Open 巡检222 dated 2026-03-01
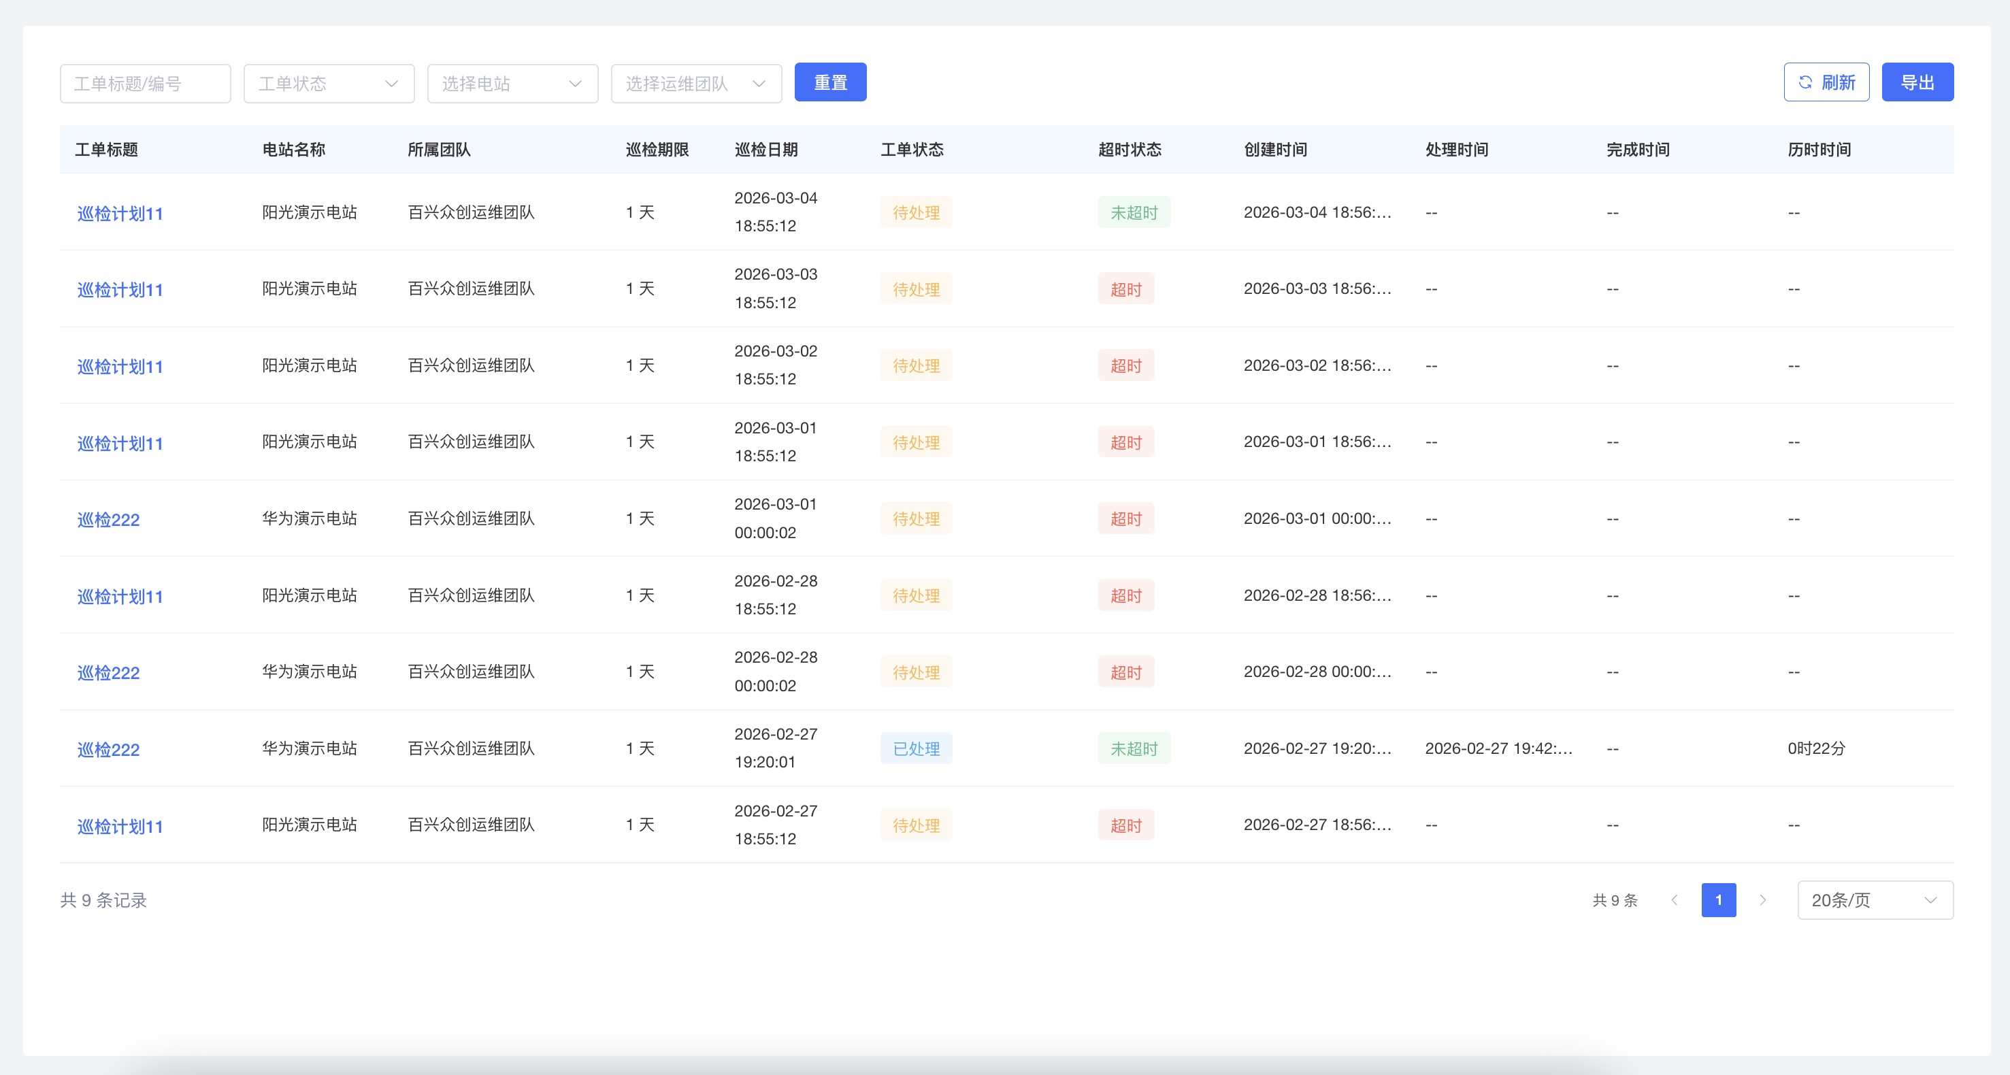Viewport: 2010px width, 1075px height. point(108,520)
